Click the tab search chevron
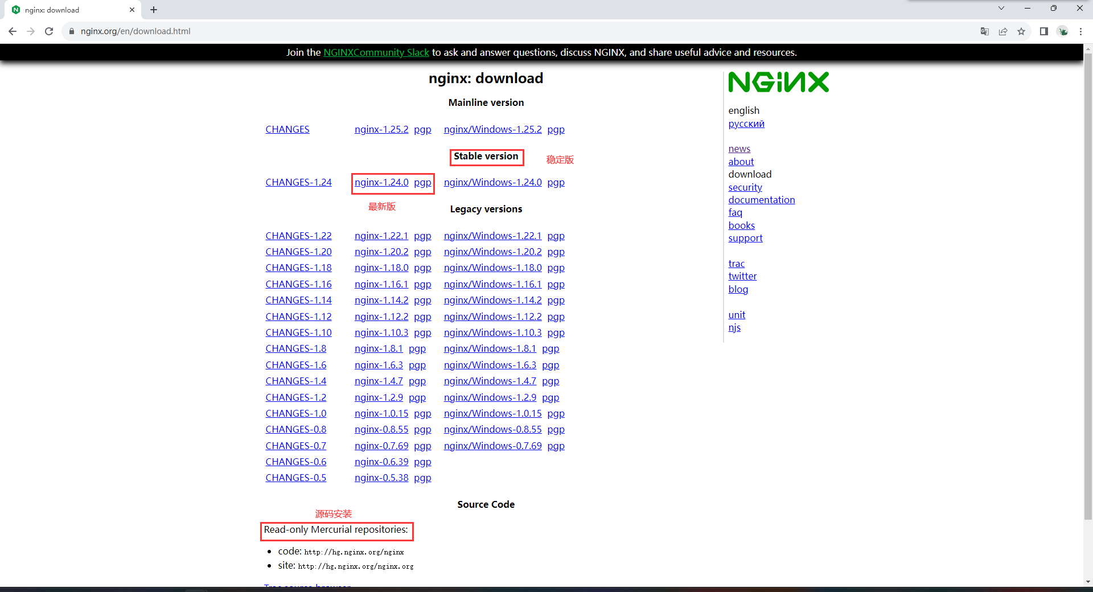Screen dimensions: 1093x592 pos(1001,8)
